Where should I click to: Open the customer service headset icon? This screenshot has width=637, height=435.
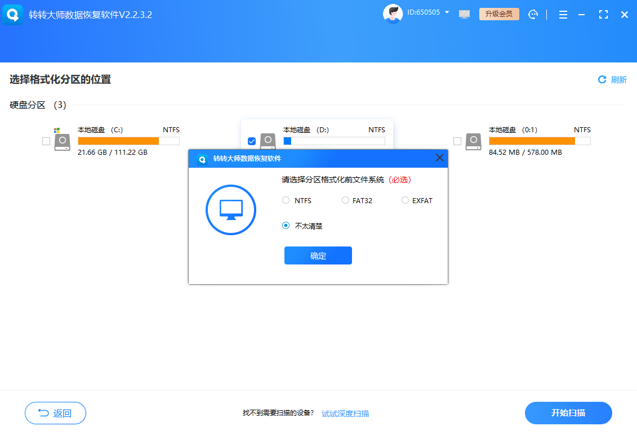533,14
